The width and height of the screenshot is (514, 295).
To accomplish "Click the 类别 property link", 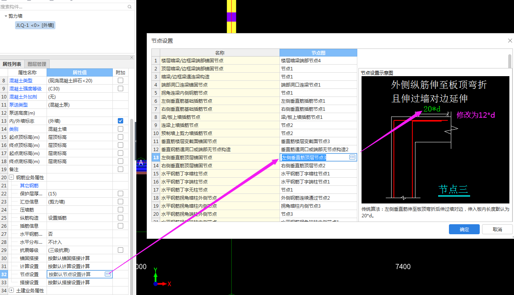I will point(14,129).
